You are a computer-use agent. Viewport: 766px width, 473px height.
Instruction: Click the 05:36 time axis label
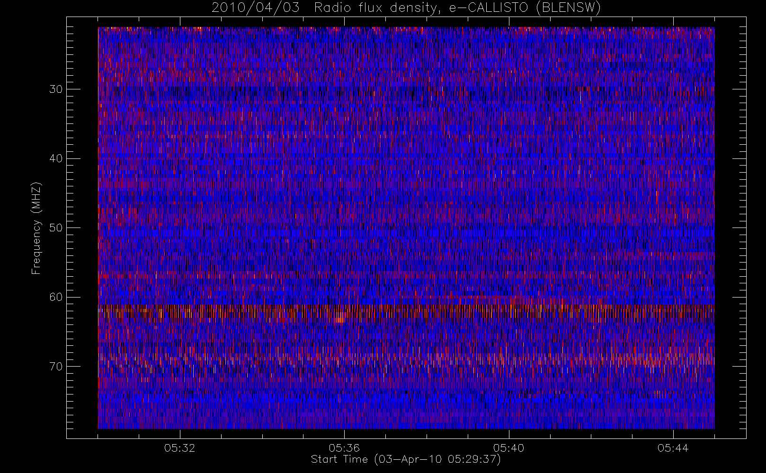pos(344,448)
